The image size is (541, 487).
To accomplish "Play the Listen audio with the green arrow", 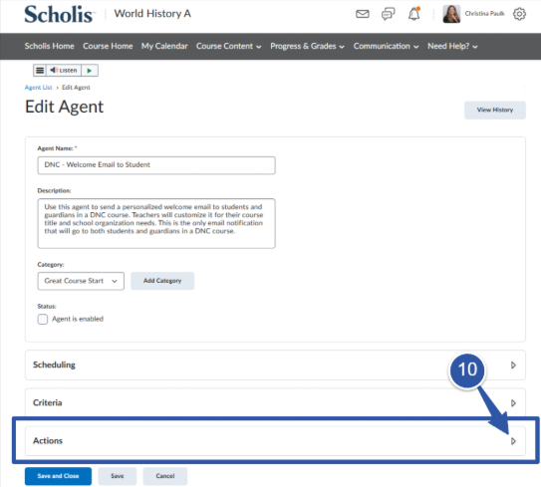I will 90,71.
